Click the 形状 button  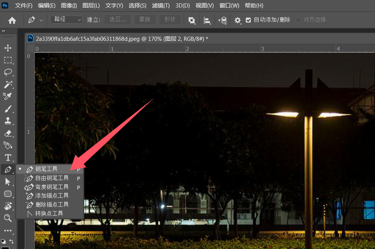click(170, 19)
